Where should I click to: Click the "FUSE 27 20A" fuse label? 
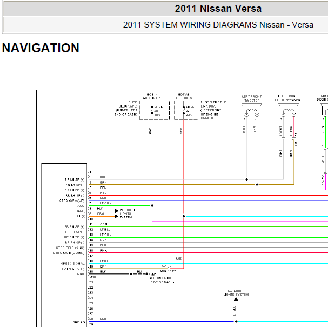(x=190, y=111)
